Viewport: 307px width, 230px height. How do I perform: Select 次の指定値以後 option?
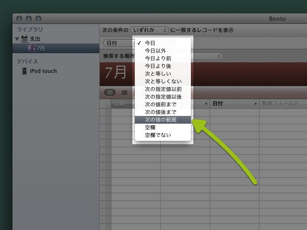[163, 97]
